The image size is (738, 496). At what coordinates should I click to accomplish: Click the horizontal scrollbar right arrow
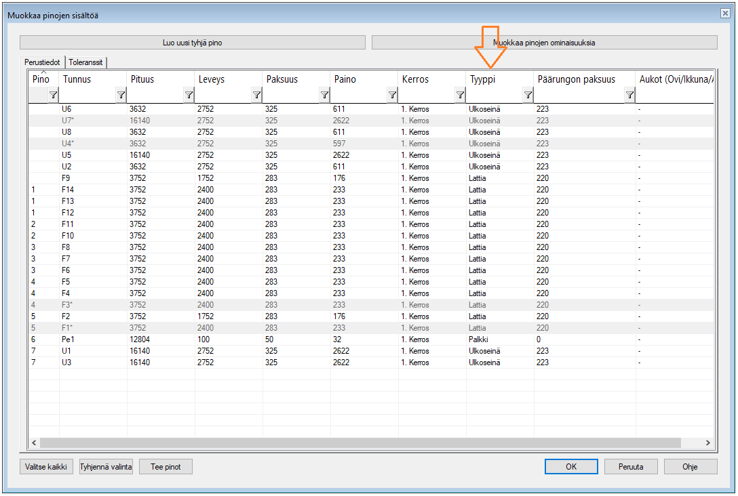coord(707,443)
